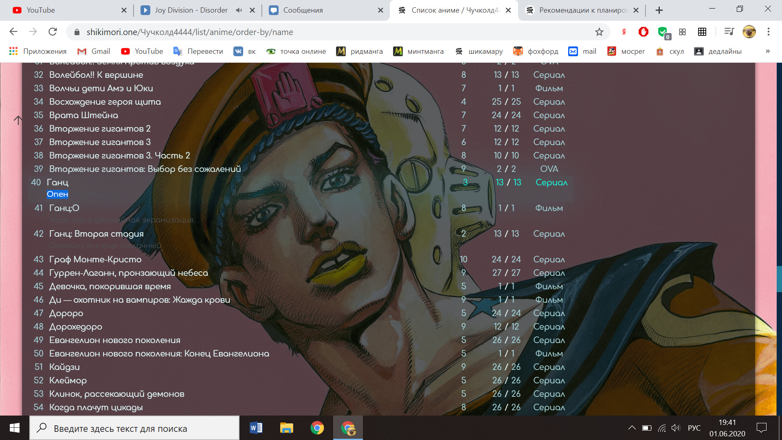Click the scroll-to-top arrow icon

pos(18,120)
